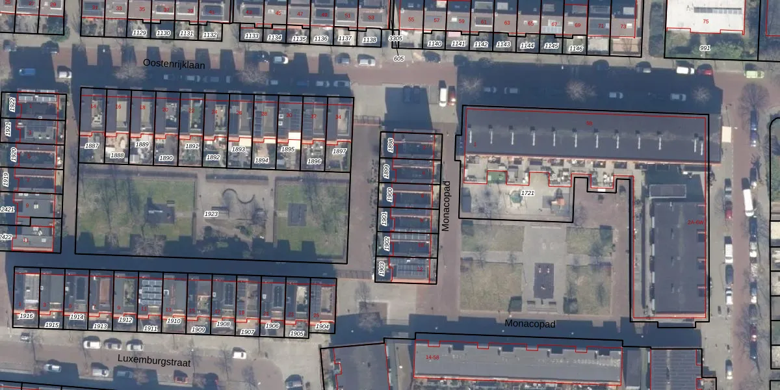Select park parcel 1923
This screenshot has width=780, height=390.
[211, 214]
